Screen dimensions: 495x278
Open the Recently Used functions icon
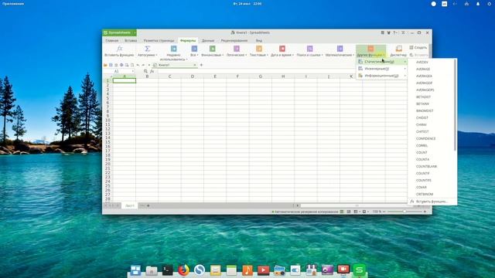tap(173, 49)
